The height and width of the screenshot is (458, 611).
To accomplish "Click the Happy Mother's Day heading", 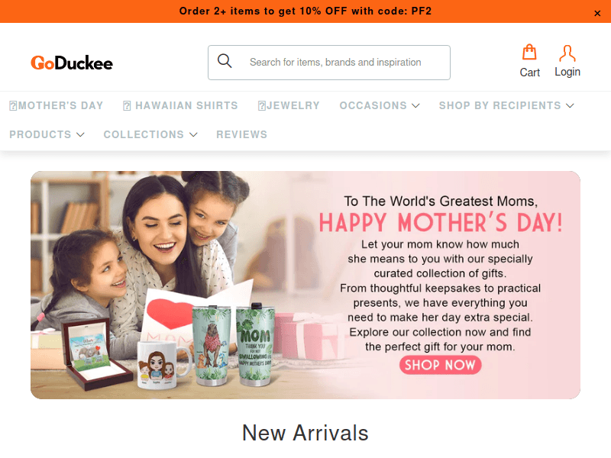I will pyautogui.click(x=441, y=222).
